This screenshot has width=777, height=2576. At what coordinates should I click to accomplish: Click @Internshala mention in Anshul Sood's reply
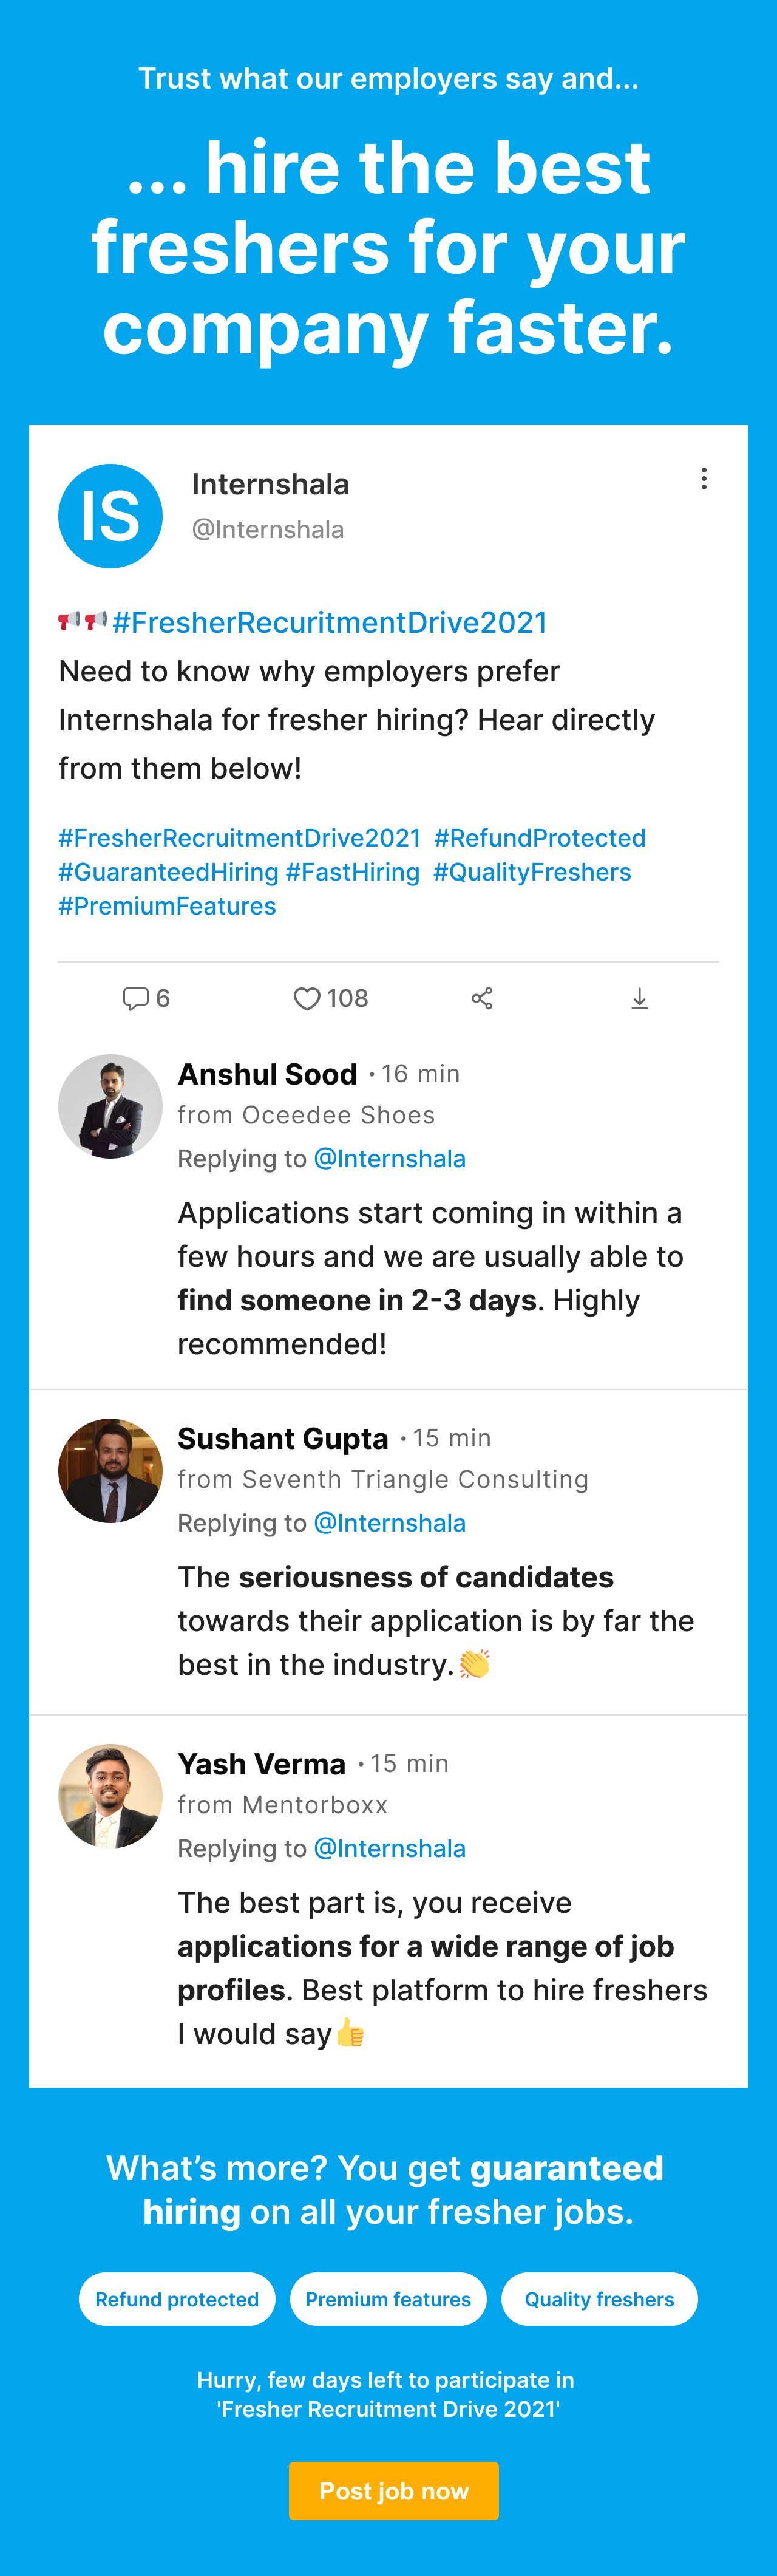390,1158
